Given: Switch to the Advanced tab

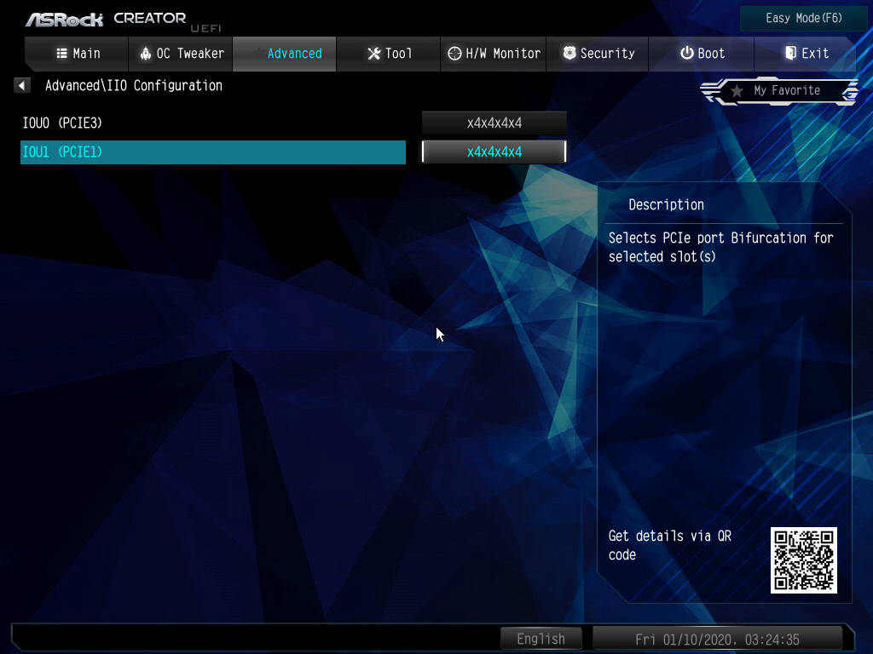Looking at the screenshot, I should point(285,53).
